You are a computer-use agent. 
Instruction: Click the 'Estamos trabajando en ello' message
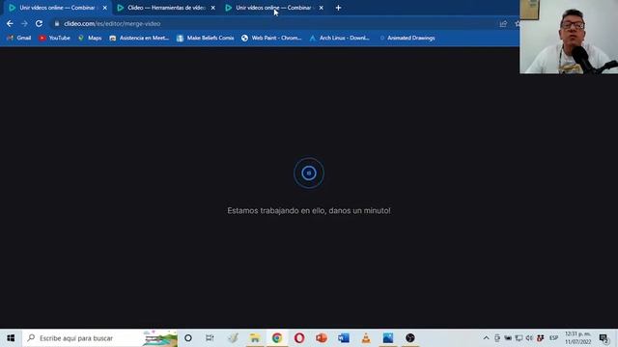309,211
